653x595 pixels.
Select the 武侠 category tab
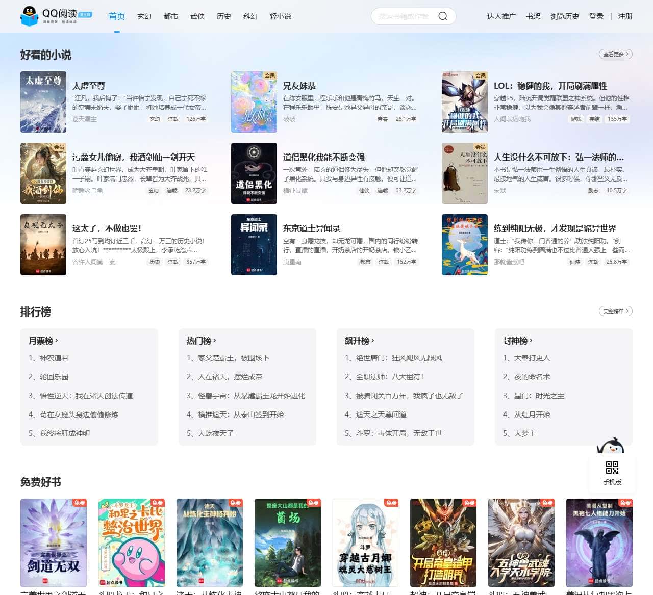(x=197, y=16)
